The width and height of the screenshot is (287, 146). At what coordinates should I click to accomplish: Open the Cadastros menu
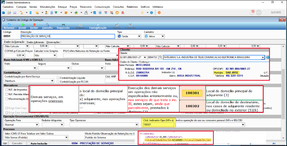(8, 7)
